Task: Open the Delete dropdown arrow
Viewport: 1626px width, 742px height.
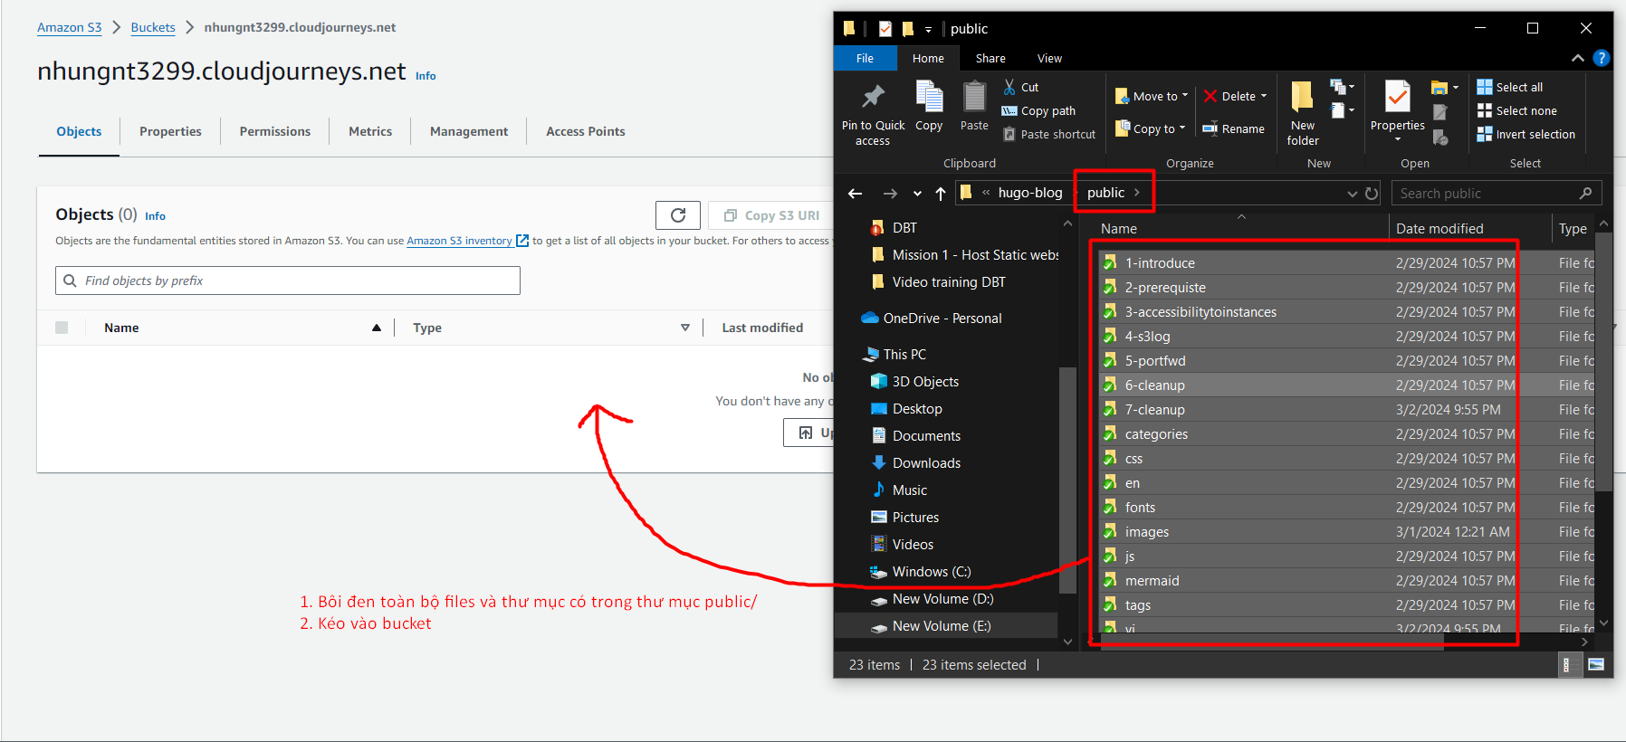Action: (x=1264, y=96)
